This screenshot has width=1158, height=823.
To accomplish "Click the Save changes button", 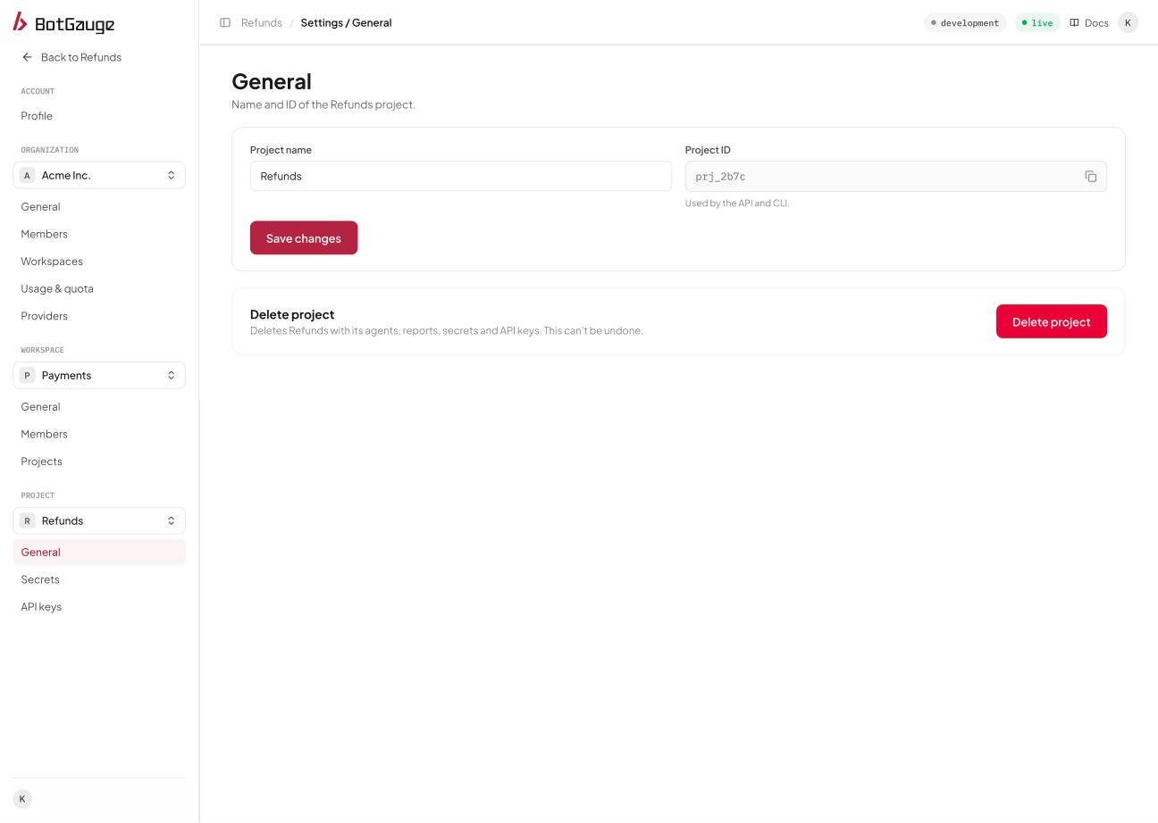I will [304, 237].
